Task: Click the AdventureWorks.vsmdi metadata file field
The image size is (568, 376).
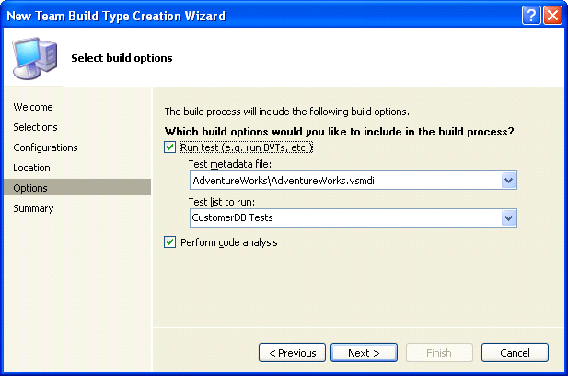Action: pos(344,181)
